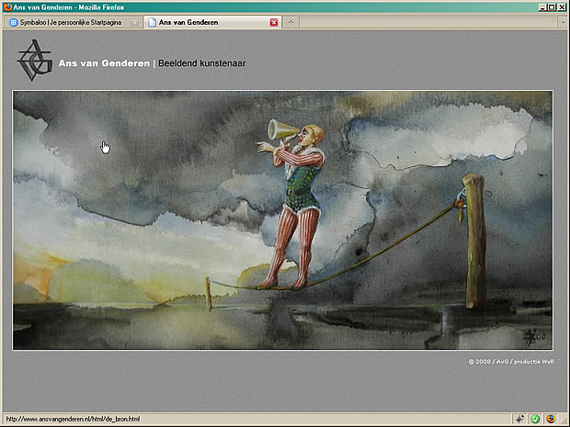Image resolution: width=570 pixels, height=427 pixels.
Task: Click the green checkmark status bar icon
Action: click(535, 419)
